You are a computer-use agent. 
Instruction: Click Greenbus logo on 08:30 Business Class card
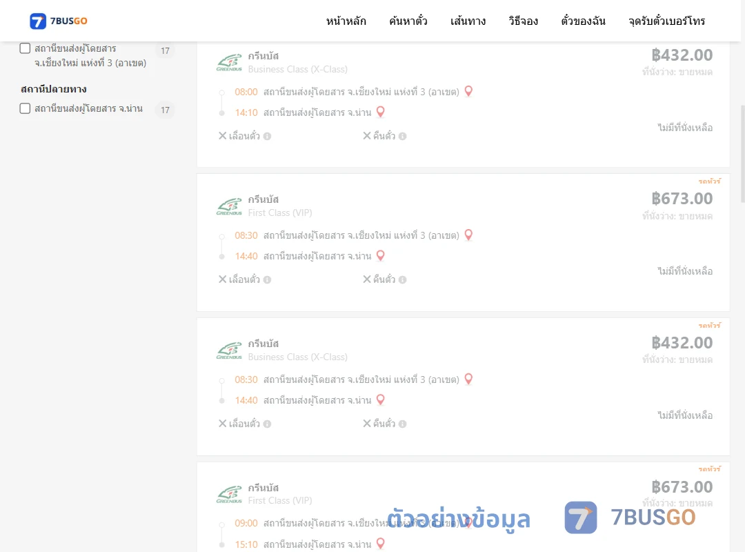coord(229,351)
